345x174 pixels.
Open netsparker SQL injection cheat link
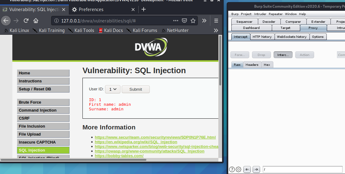point(156,146)
